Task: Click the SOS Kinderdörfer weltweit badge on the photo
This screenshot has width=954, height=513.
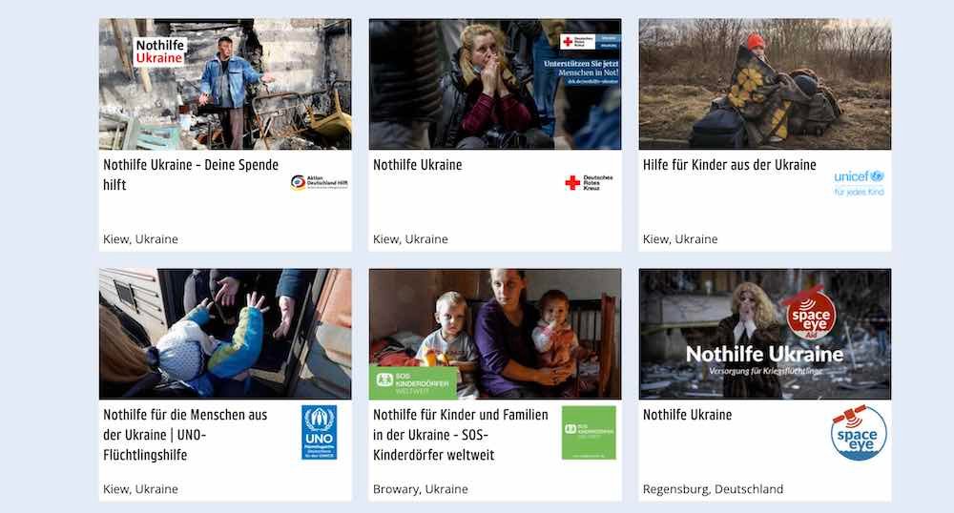Action: click(413, 382)
